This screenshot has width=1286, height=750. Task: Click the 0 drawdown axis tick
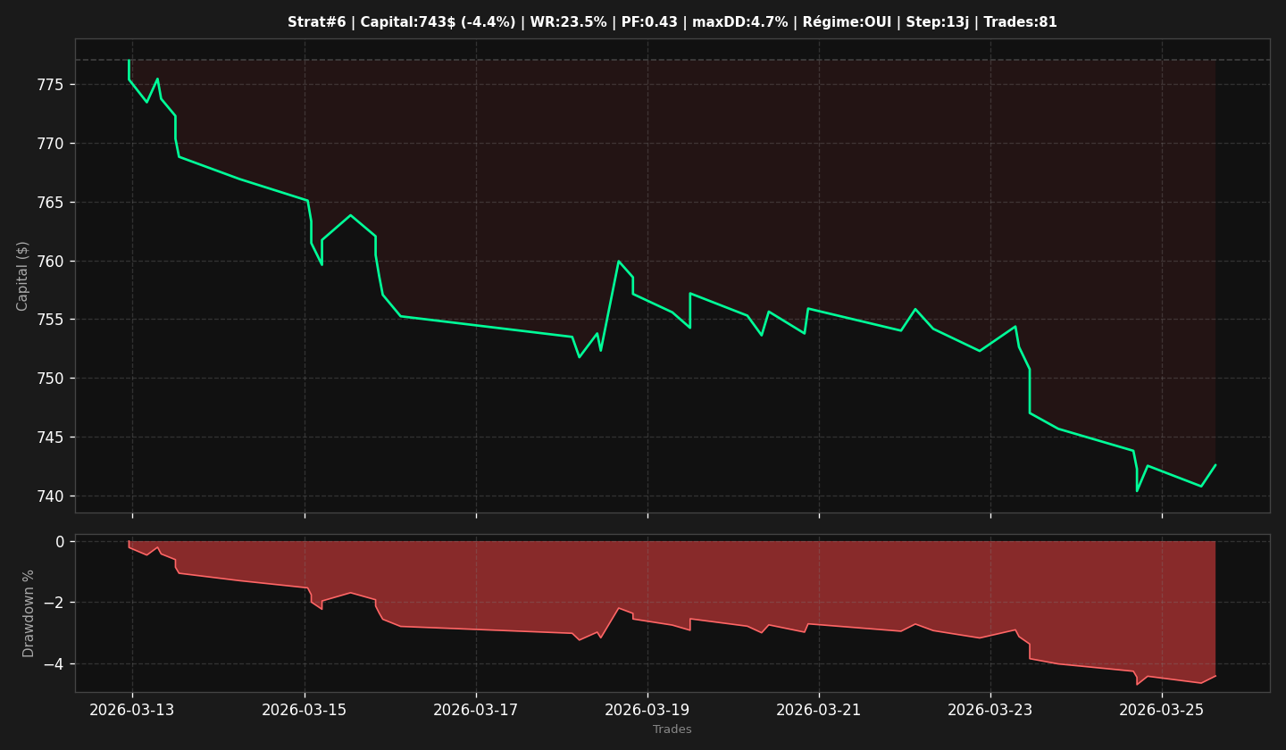[x=61, y=542]
